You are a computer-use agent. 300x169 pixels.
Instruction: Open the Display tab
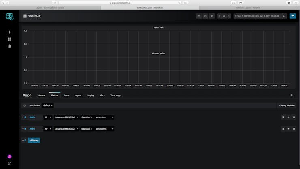pos(91,95)
